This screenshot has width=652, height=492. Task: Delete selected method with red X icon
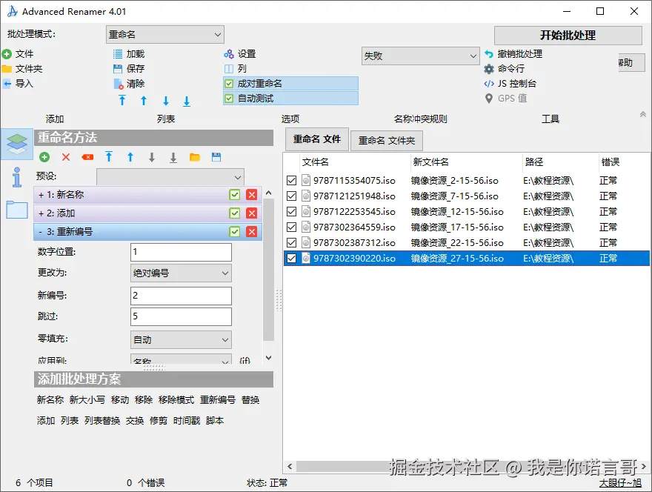66,157
